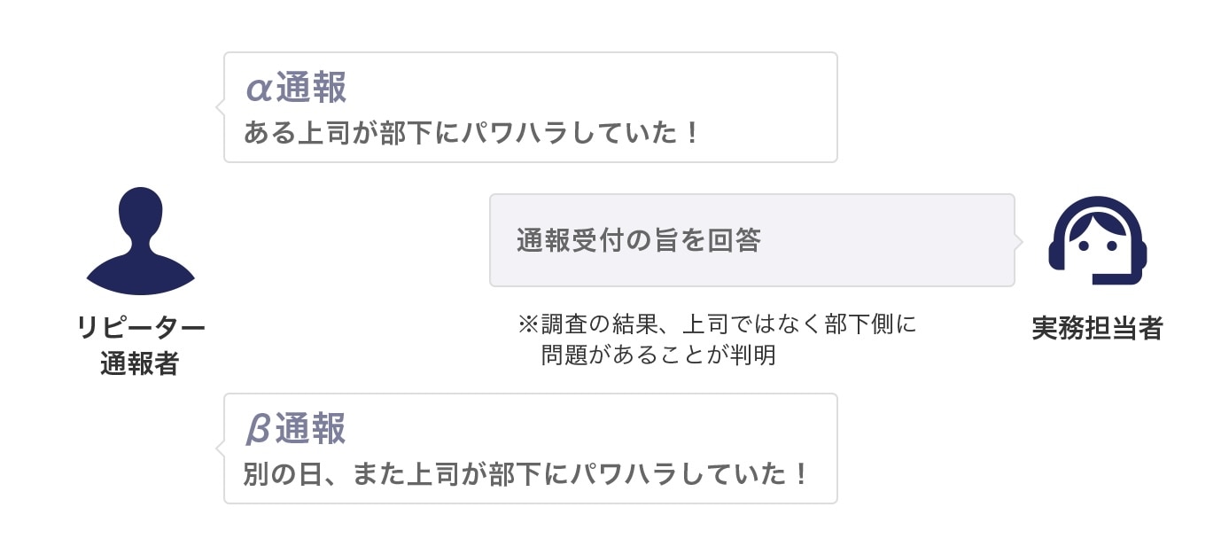The width and height of the screenshot is (1229, 554).
Task: Select the α symbol in first heading
Action: pyautogui.click(x=258, y=89)
